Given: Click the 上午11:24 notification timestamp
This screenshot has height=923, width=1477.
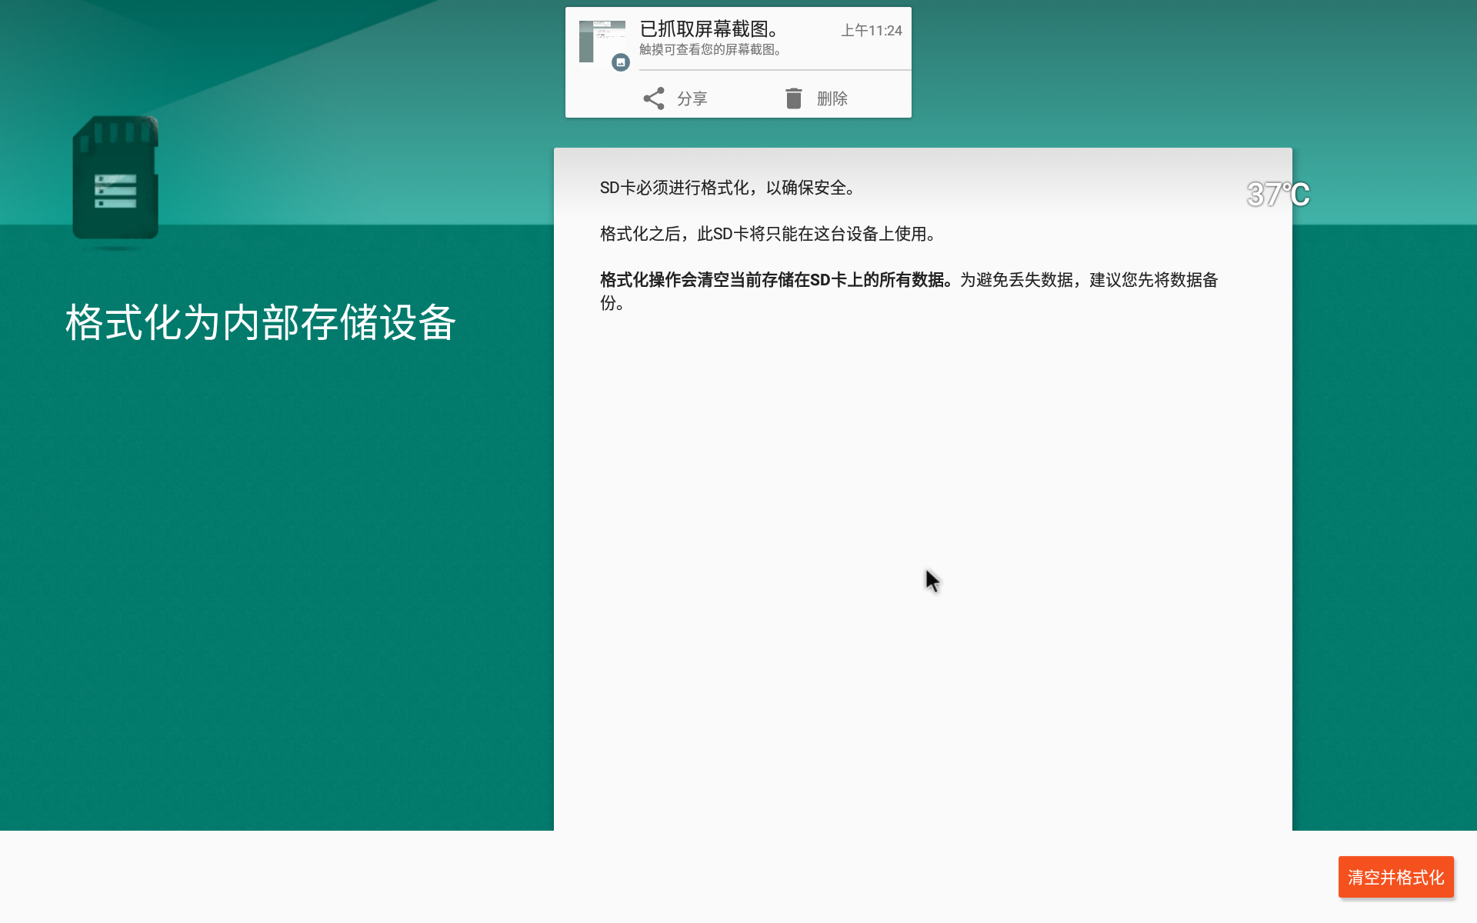Looking at the screenshot, I should (x=871, y=31).
